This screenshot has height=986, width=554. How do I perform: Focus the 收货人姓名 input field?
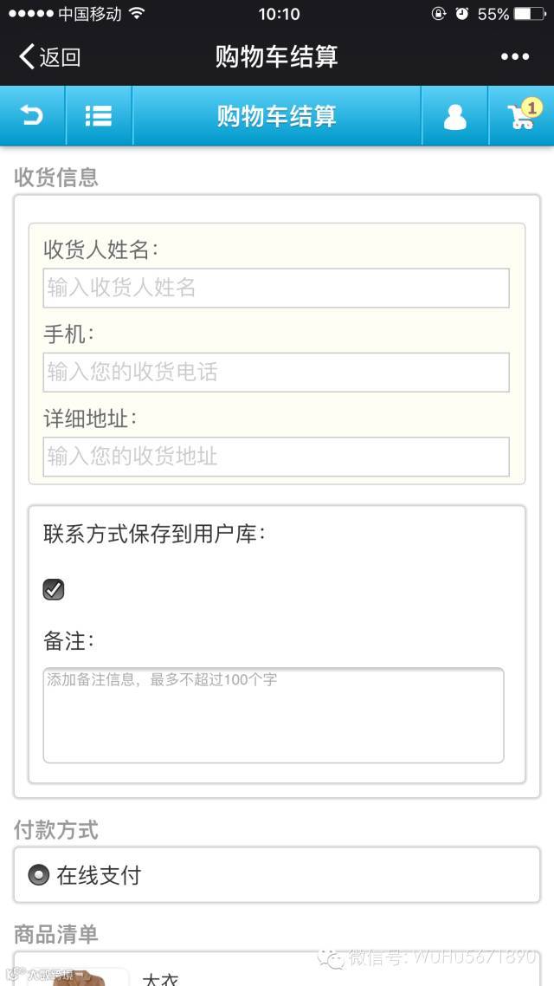276,288
